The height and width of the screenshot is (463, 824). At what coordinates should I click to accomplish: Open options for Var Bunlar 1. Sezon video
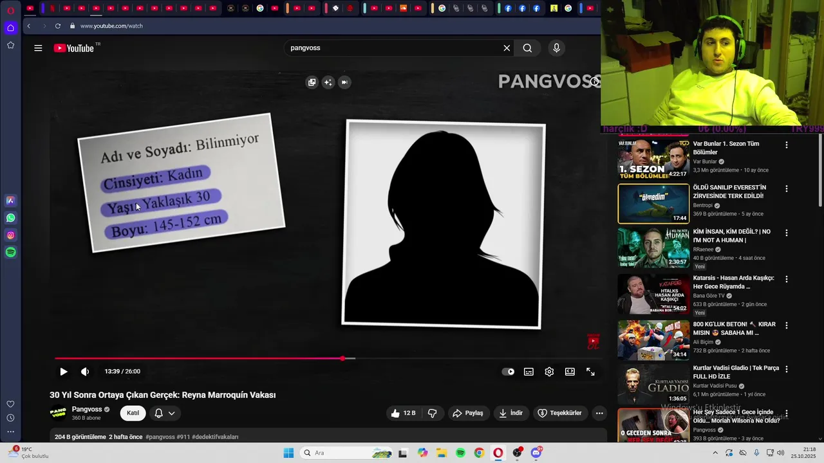pyautogui.click(x=786, y=145)
